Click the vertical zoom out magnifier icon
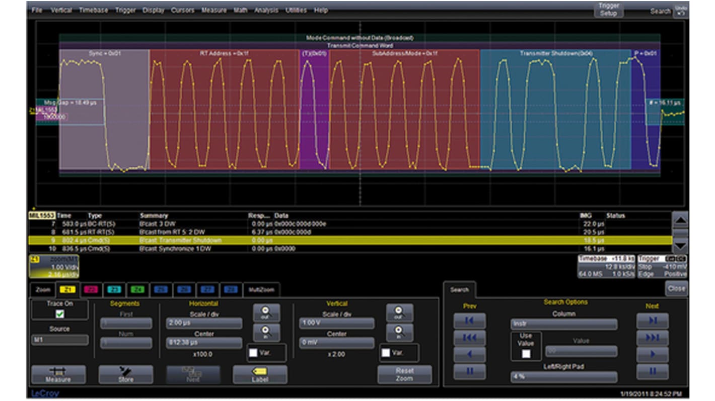Viewport: 715px width, 401px height. [x=399, y=313]
